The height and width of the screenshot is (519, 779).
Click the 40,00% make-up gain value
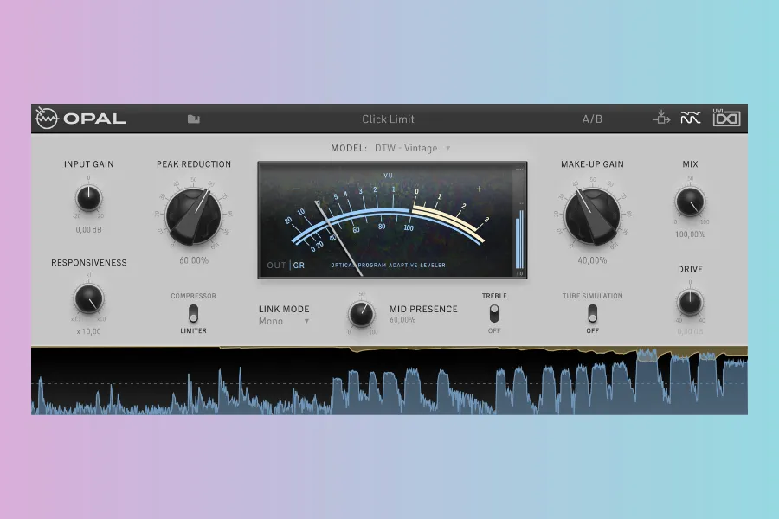(592, 260)
